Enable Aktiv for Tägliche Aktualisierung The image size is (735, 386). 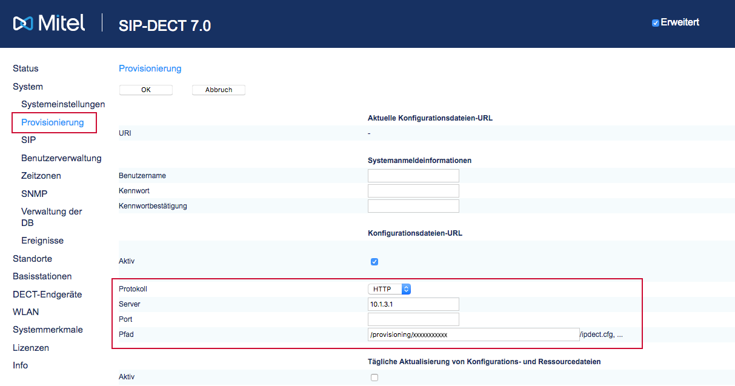pyautogui.click(x=374, y=378)
